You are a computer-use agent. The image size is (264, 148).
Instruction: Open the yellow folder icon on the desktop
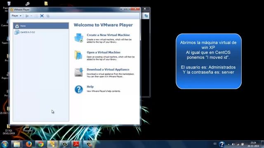click(46, 4)
